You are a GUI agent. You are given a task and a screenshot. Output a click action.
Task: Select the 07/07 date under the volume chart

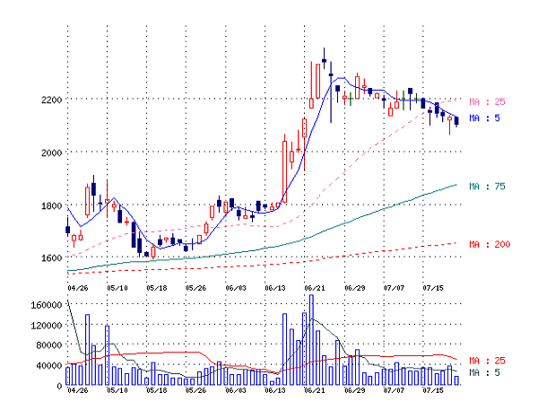[x=394, y=390]
